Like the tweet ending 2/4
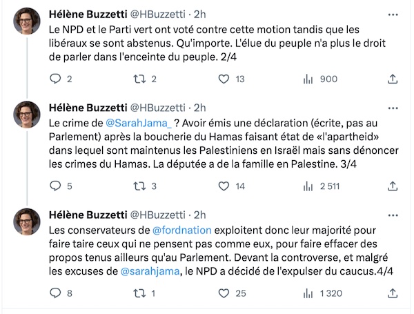The image size is (414, 314). [x=221, y=79]
